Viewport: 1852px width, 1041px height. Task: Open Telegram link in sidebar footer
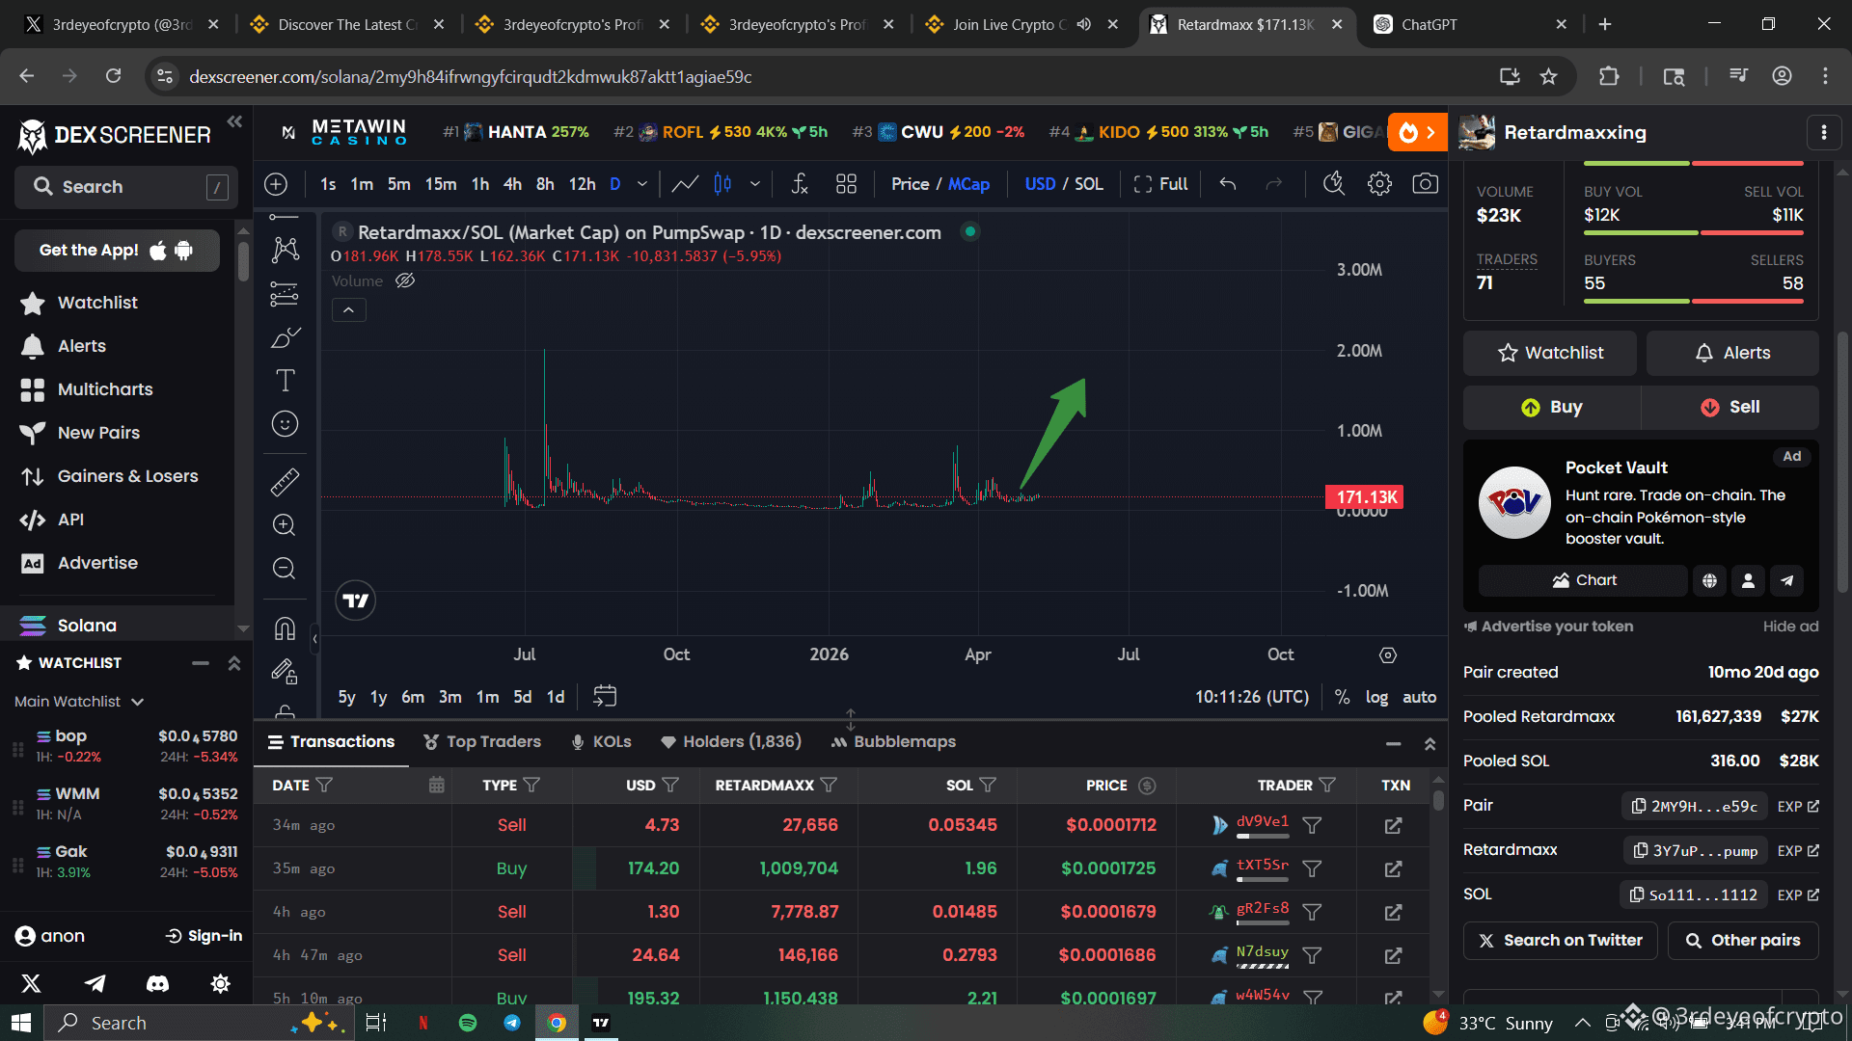point(95,983)
